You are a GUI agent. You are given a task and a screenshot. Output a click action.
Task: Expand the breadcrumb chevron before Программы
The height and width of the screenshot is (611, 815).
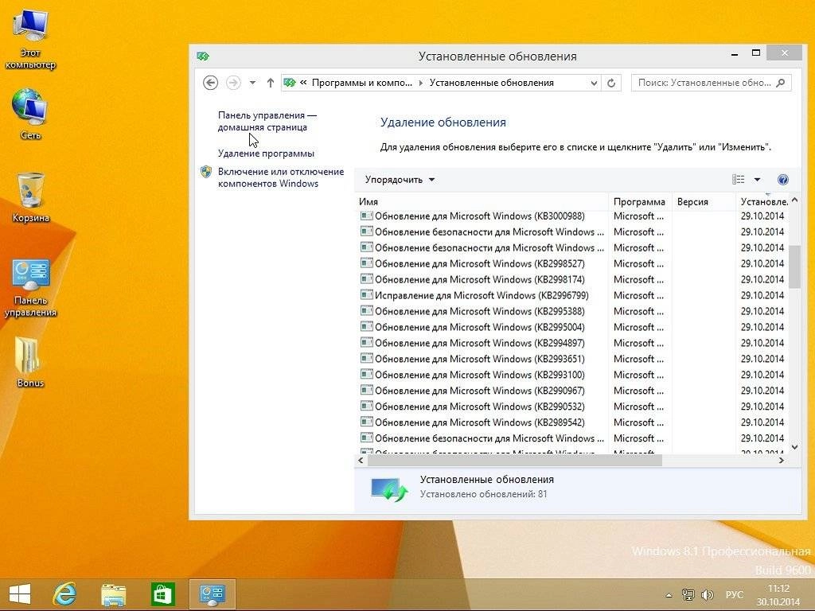pyautogui.click(x=303, y=83)
